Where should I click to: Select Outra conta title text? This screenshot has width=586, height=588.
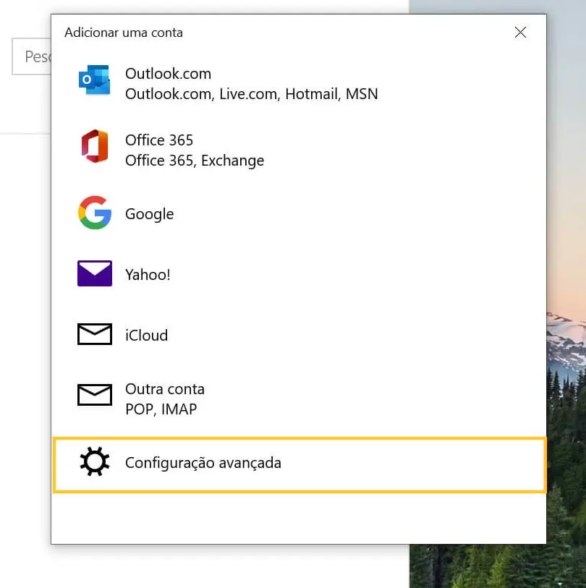coord(165,389)
